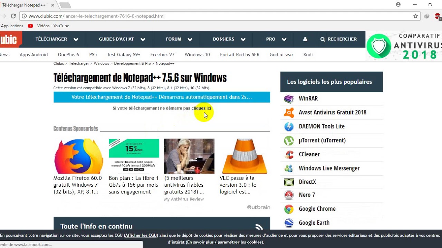Viewport: 442px width, 248px height.
Task: Open the VLC cone thumbnail
Action: (x=245, y=156)
